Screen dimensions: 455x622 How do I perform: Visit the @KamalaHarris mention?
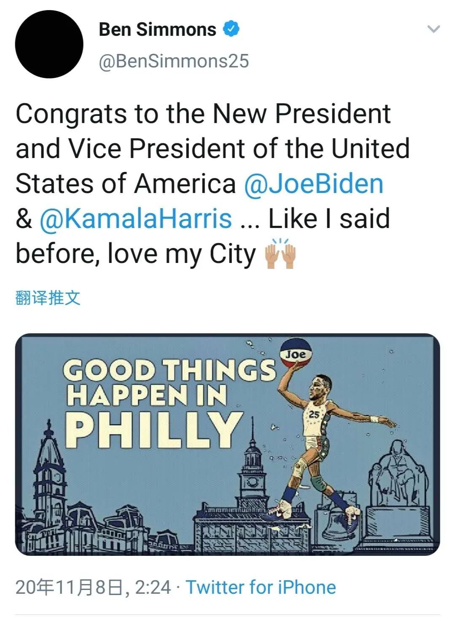point(135,219)
